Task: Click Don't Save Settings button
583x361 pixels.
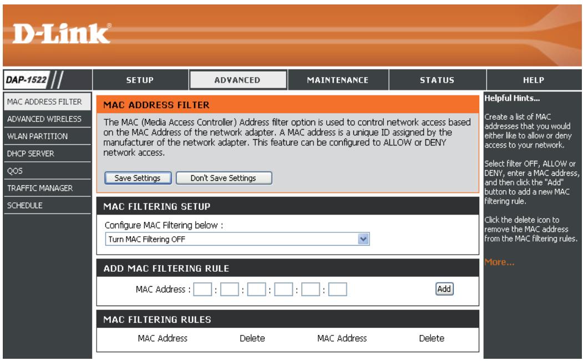Action: coord(224,178)
